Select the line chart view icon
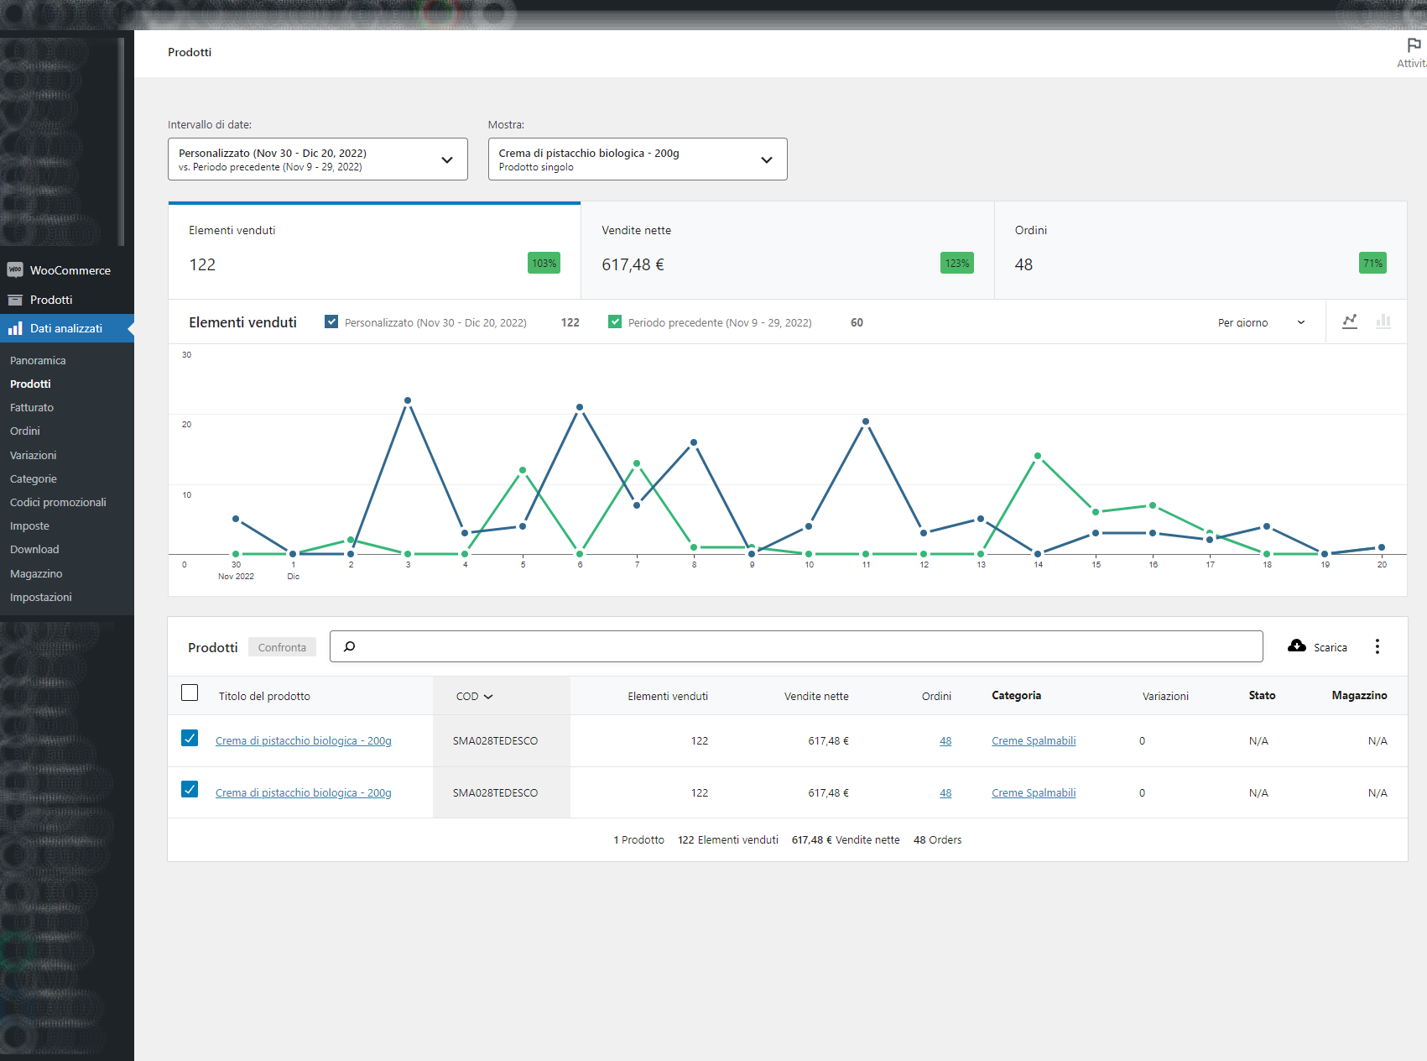The height and width of the screenshot is (1061, 1427). click(x=1350, y=321)
